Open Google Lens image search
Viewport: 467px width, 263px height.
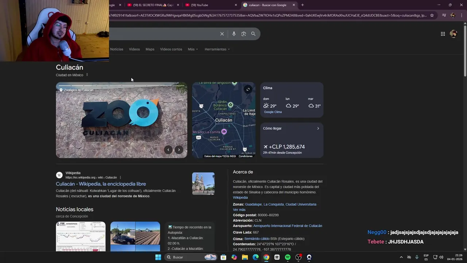point(243,34)
